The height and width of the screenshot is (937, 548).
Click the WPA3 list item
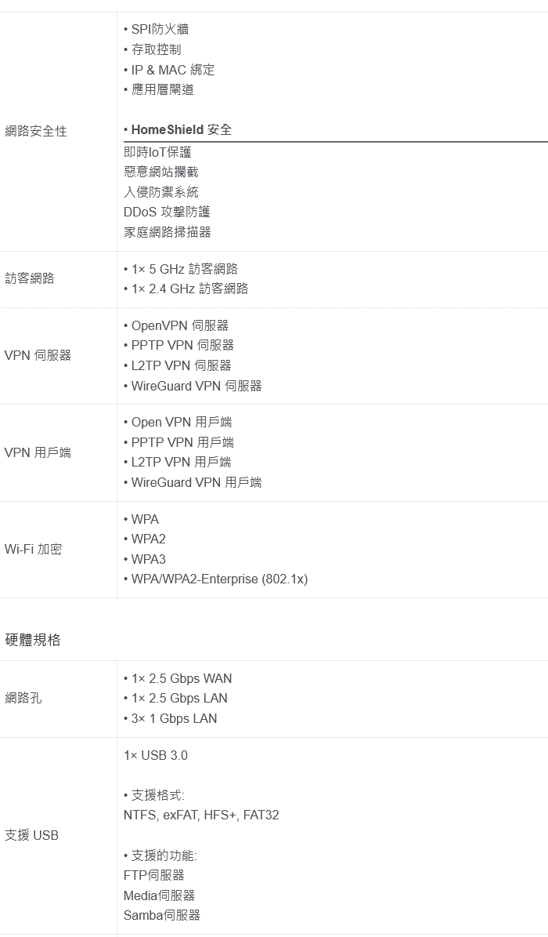pos(148,559)
